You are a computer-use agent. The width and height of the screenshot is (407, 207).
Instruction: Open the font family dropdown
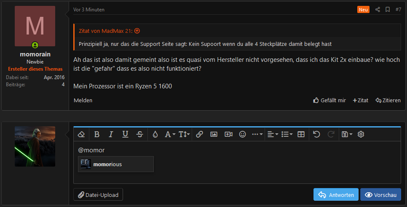[x=170, y=134]
